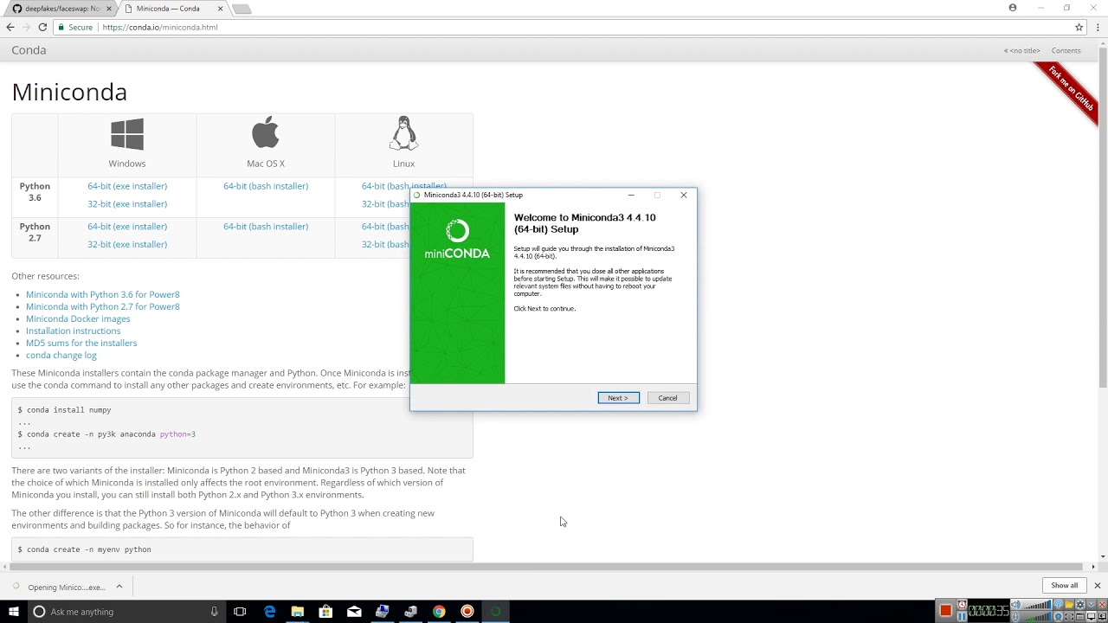Close the Chrome downloads bar
The height and width of the screenshot is (623, 1108).
click(1097, 586)
